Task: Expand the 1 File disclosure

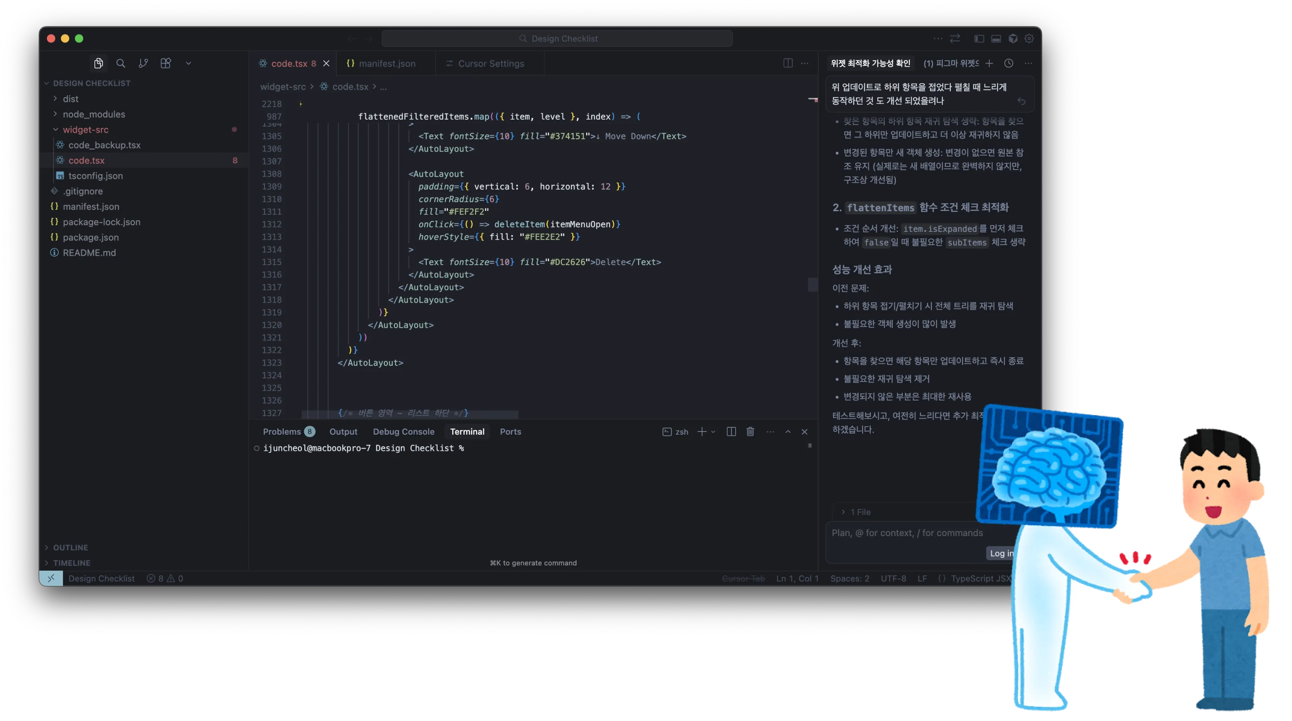Action: pos(860,512)
